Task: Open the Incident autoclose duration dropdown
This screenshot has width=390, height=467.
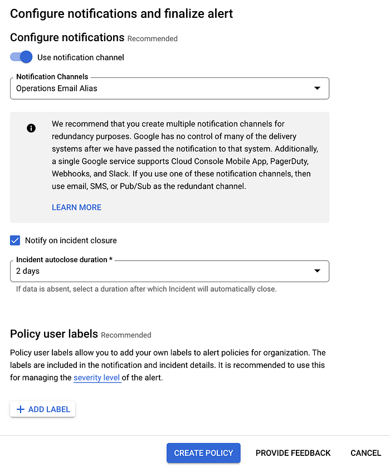Action: click(x=169, y=271)
